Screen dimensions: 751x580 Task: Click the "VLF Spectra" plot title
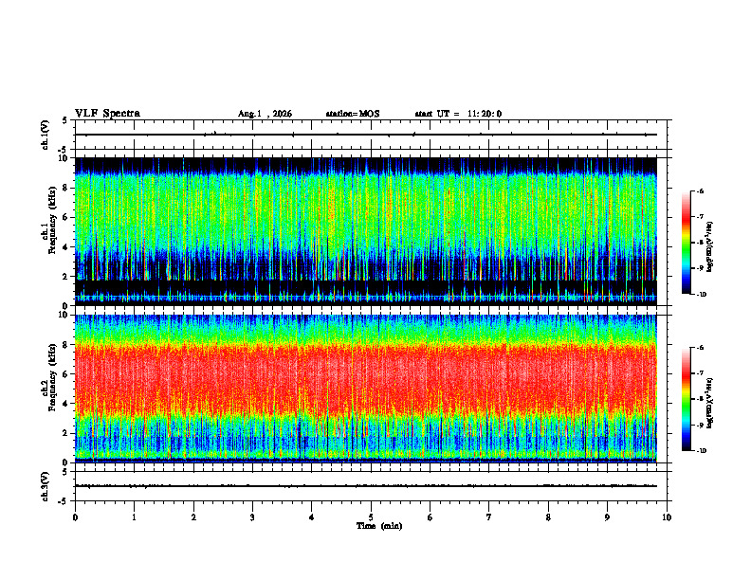click(107, 114)
